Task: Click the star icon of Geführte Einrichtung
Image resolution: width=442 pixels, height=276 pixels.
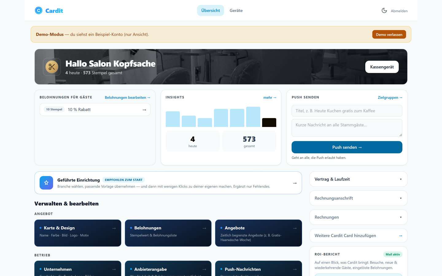Action: pos(46,183)
